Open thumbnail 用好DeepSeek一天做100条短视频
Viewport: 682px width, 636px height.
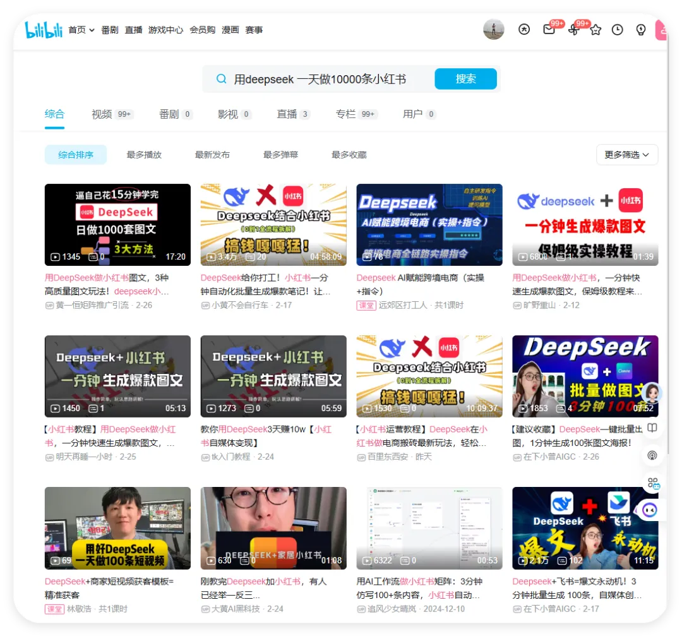(117, 528)
